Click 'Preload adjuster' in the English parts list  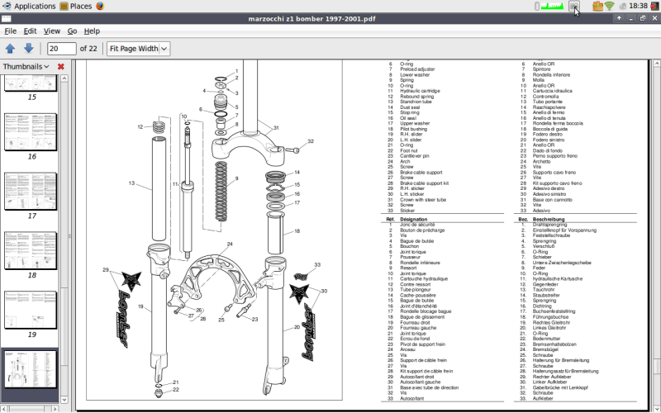click(417, 69)
